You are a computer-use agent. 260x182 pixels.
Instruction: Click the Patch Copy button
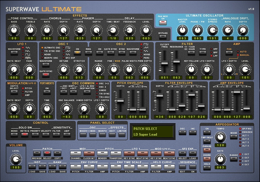58,153
